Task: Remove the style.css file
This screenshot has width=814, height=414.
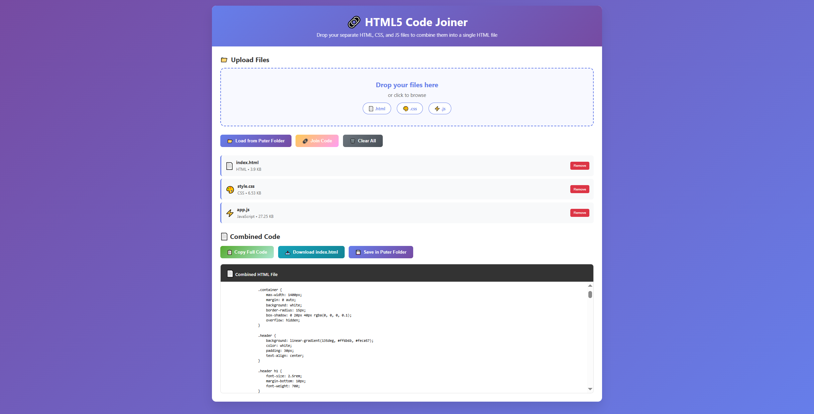Action: coord(580,189)
